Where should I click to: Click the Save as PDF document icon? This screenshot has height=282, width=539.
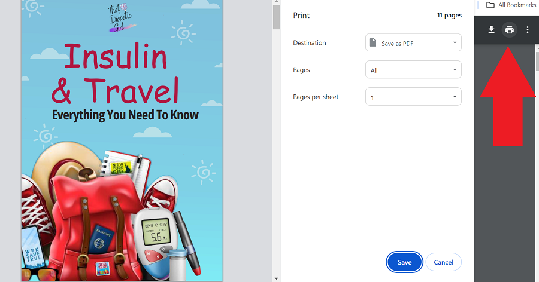[x=373, y=42]
